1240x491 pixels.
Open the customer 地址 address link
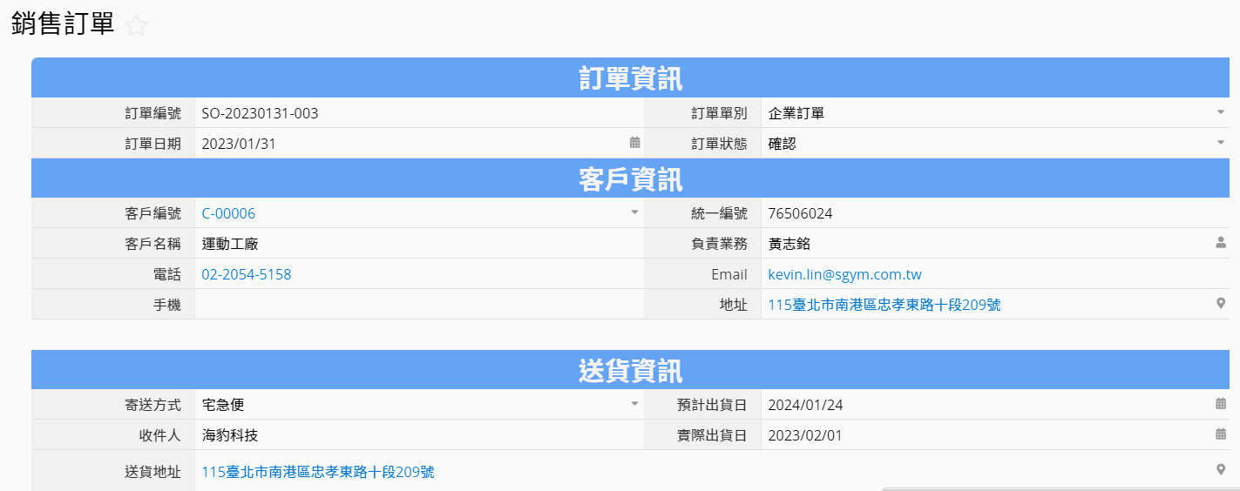point(884,306)
